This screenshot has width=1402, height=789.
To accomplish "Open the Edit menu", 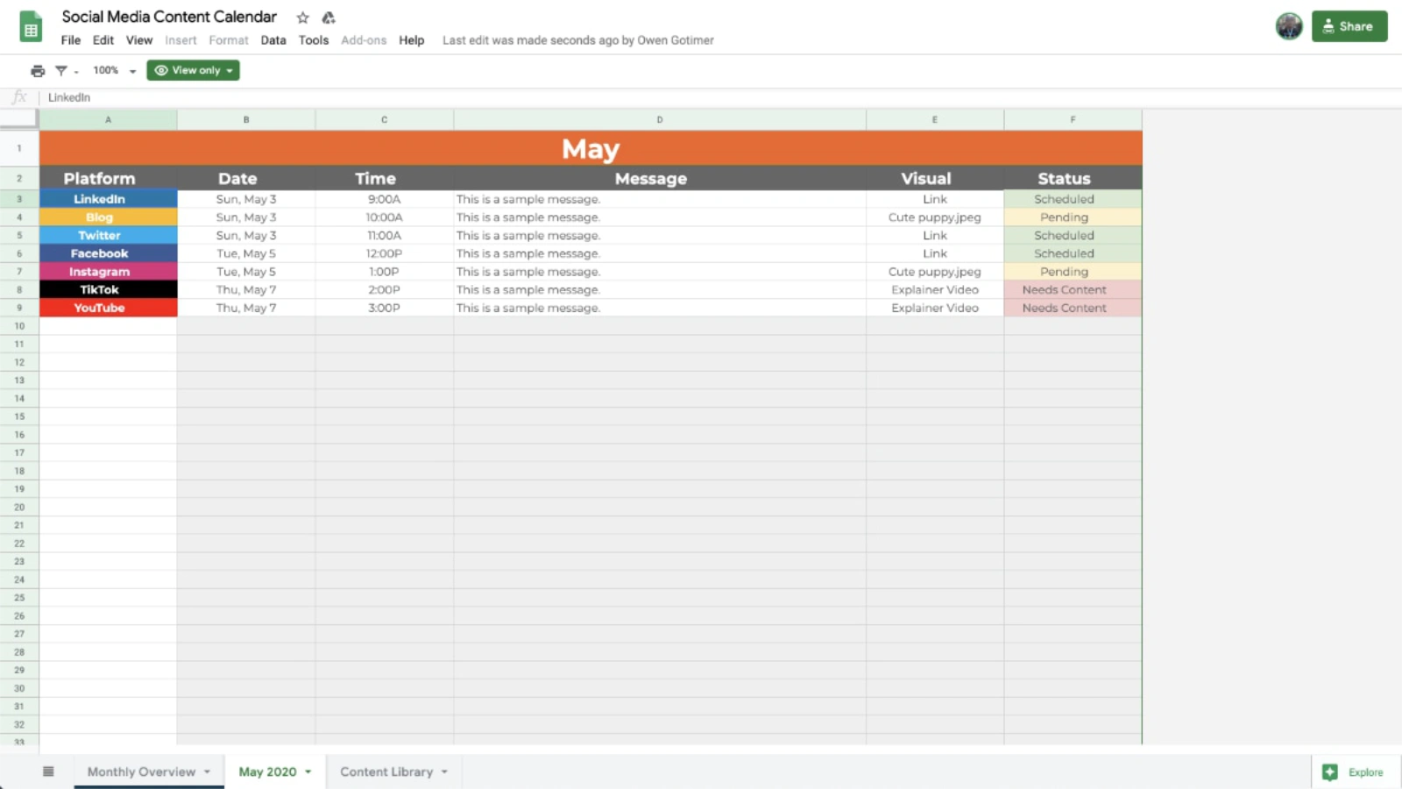I will tap(103, 40).
